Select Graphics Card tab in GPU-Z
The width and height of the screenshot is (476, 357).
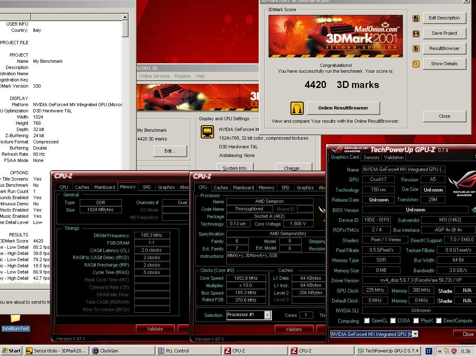pos(345,157)
